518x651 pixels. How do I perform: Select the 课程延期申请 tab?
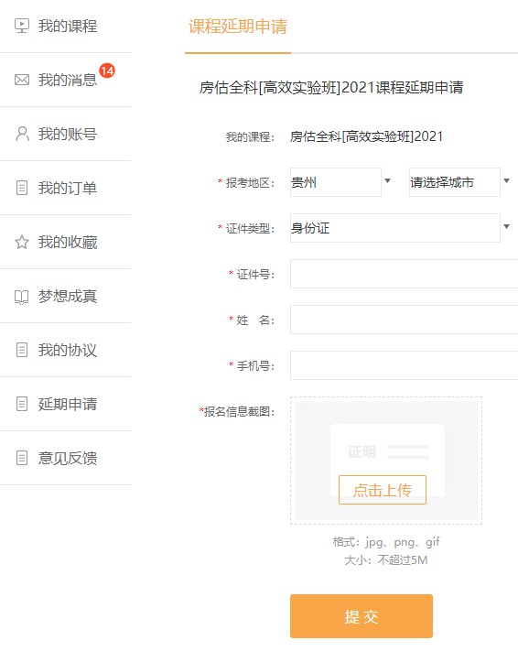(x=238, y=27)
